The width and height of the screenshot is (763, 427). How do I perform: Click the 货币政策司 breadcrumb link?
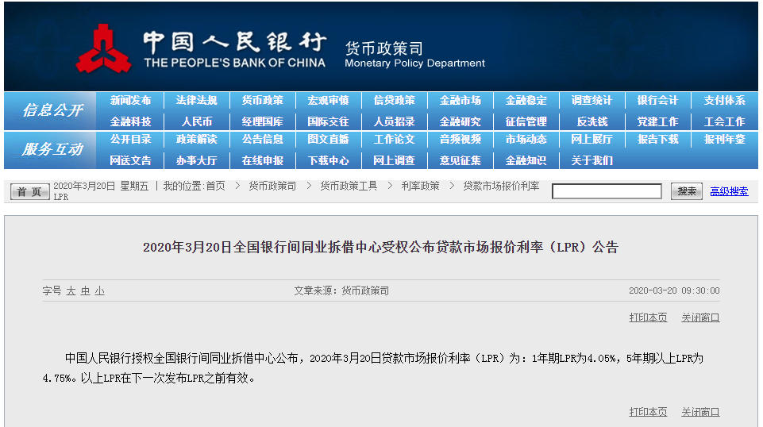[x=272, y=186]
